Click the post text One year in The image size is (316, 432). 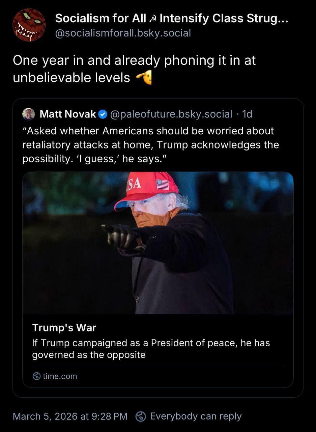(x=134, y=69)
